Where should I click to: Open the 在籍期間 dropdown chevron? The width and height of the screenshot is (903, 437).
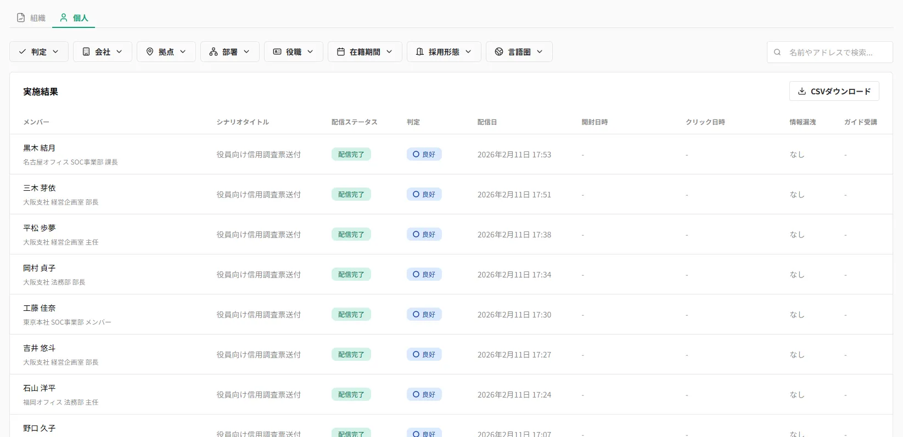389,52
